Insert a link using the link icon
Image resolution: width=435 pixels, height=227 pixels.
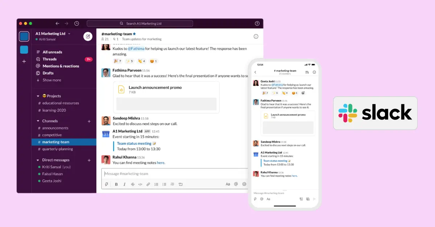[148, 184]
